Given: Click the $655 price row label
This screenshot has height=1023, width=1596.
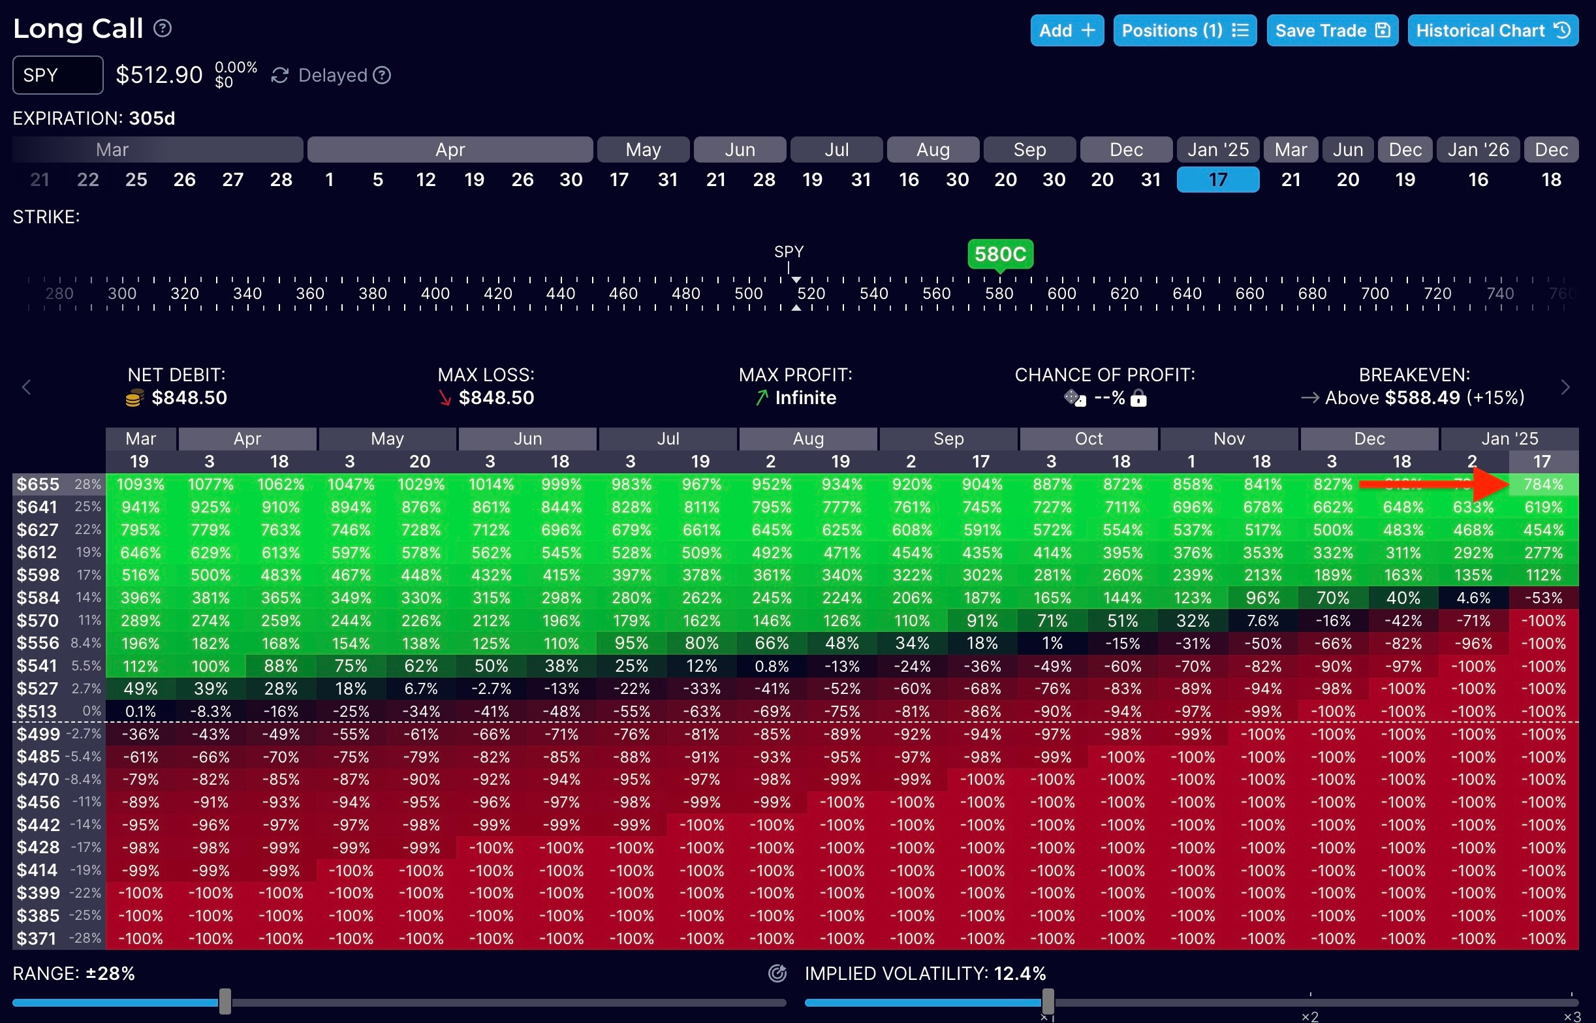Looking at the screenshot, I should [x=37, y=484].
